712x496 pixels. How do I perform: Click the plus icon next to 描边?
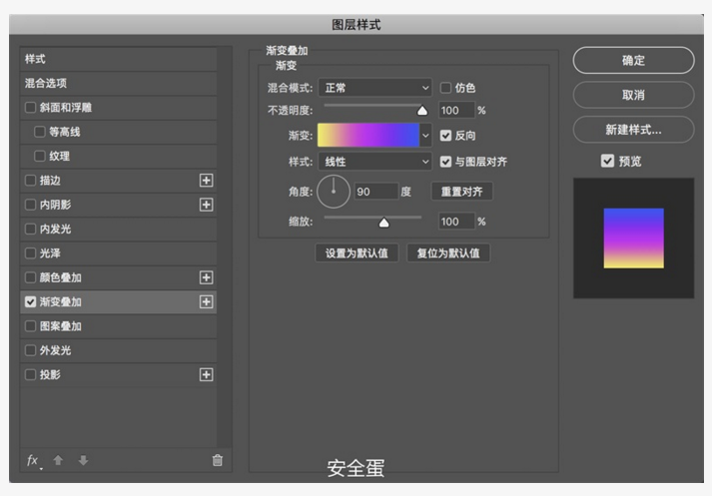click(x=206, y=181)
